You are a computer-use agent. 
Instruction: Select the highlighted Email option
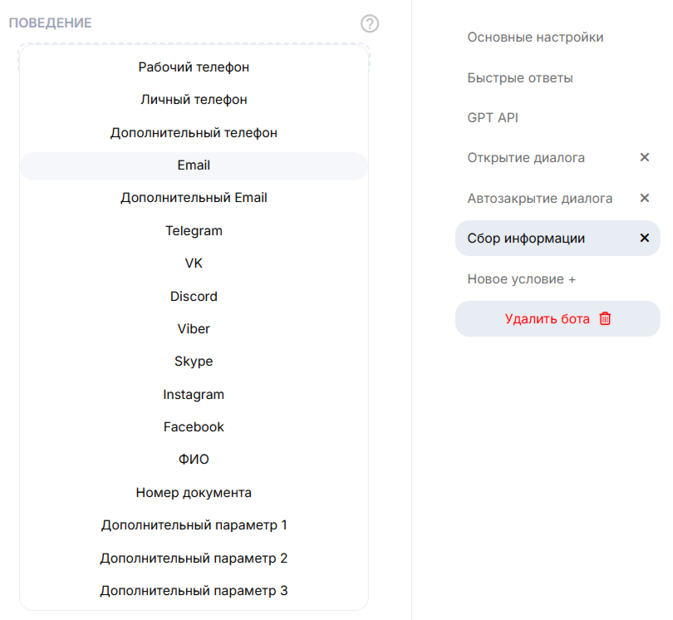(194, 165)
